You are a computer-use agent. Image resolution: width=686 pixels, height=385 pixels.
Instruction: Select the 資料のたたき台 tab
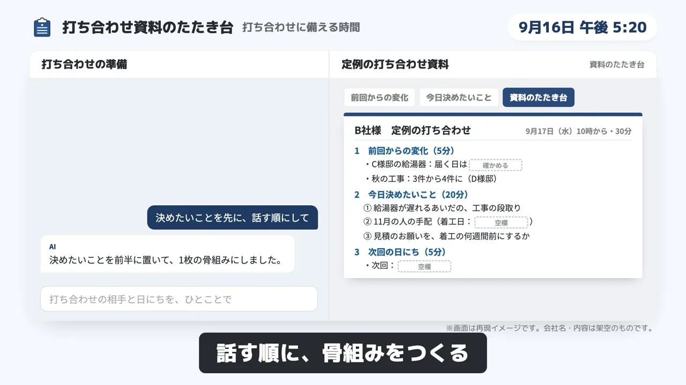[x=538, y=97]
